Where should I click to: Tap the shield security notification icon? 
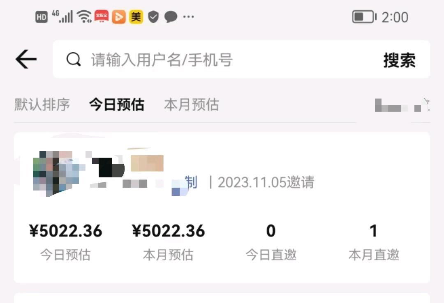coord(153,17)
